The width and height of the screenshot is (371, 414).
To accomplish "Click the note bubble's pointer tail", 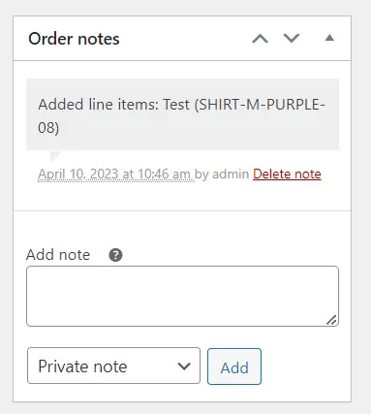I will [x=56, y=156].
